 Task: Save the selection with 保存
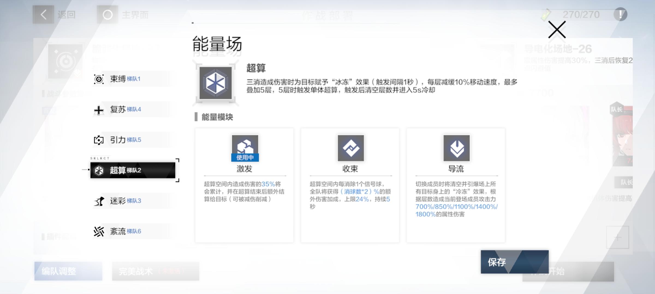[x=515, y=262]
